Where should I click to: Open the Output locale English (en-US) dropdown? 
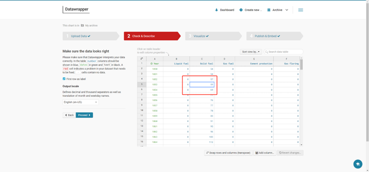81,102
